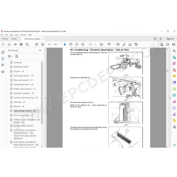The image size is (177, 177).
Task: Click the scrolling mode icon
Action: pos(109,45)
